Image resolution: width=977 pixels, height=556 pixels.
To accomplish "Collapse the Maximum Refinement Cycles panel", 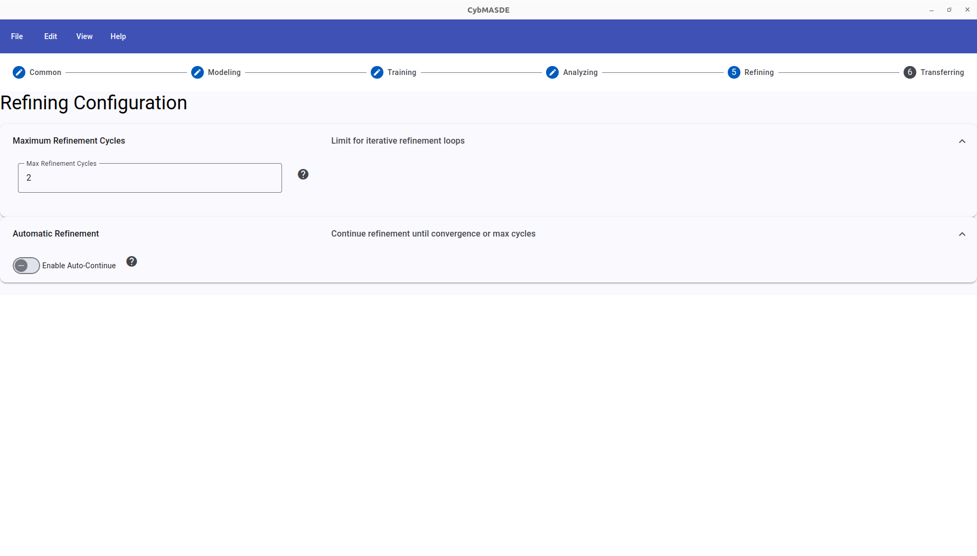I will click(x=962, y=141).
